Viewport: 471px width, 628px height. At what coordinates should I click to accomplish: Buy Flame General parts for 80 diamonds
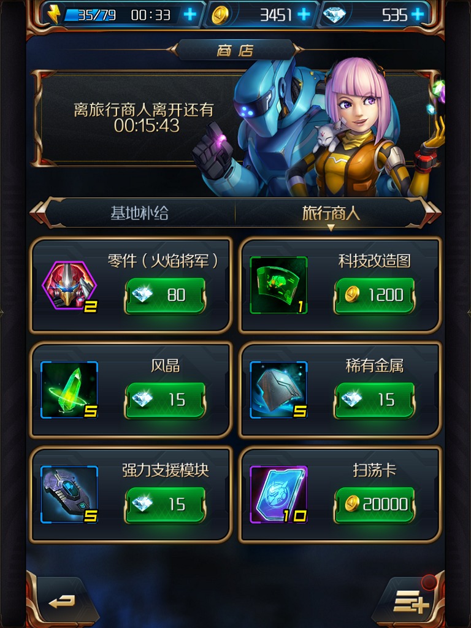pyautogui.click(x=166, y=296)
